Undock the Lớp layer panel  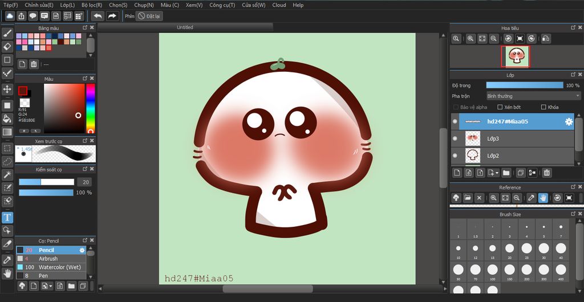point(573,75)
